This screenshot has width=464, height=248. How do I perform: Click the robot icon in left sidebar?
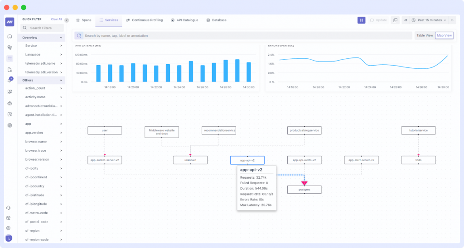10,103
